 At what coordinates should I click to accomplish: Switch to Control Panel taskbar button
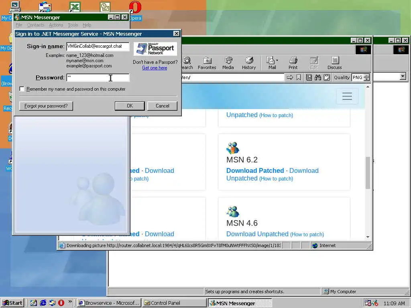[x=174, y=303]
